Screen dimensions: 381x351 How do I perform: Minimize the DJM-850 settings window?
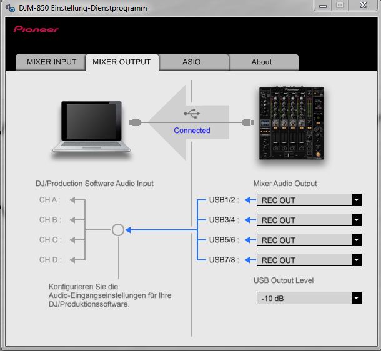pos(323,6)
